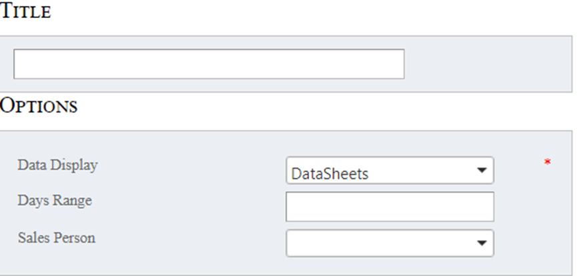Click the "Days Range" field label

point(55,201)
